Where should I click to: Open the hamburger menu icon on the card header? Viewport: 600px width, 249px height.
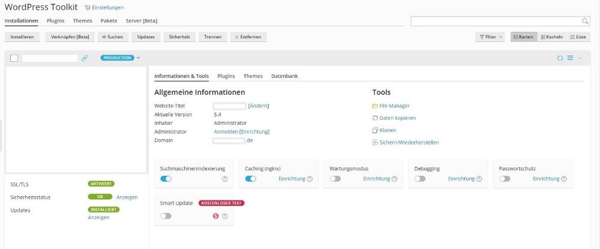pos(570,58)
